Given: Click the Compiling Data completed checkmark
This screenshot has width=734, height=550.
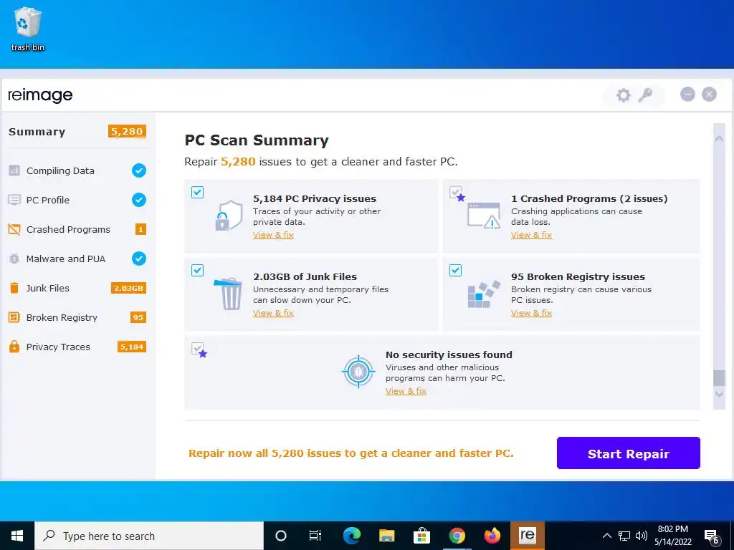Looking at the screenshot, I should 139,170.
